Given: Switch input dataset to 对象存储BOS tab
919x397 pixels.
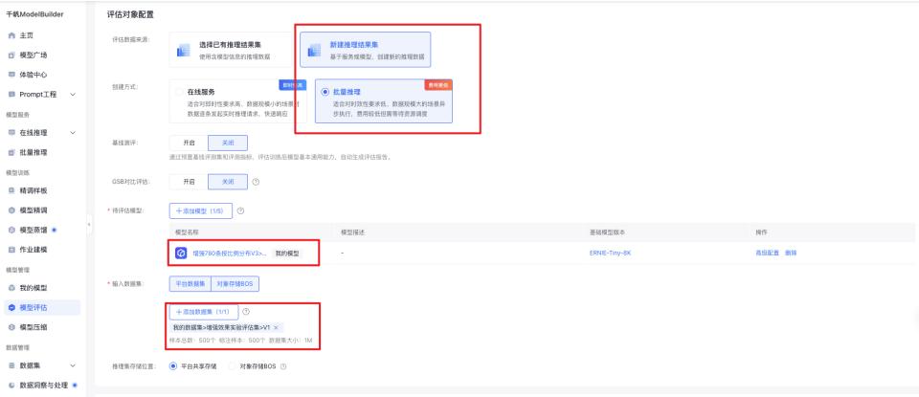Looking at the screenshot, I should (x=235, y=283).
